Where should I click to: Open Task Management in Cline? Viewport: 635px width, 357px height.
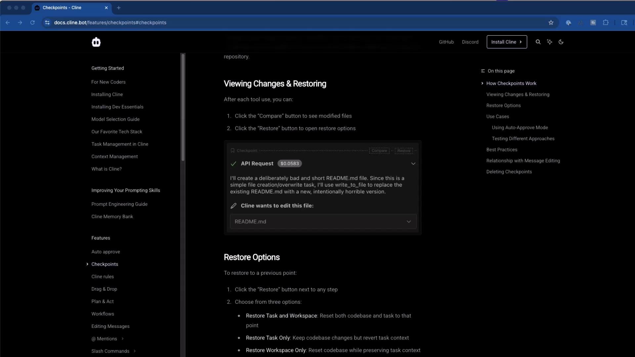point(120,144)
